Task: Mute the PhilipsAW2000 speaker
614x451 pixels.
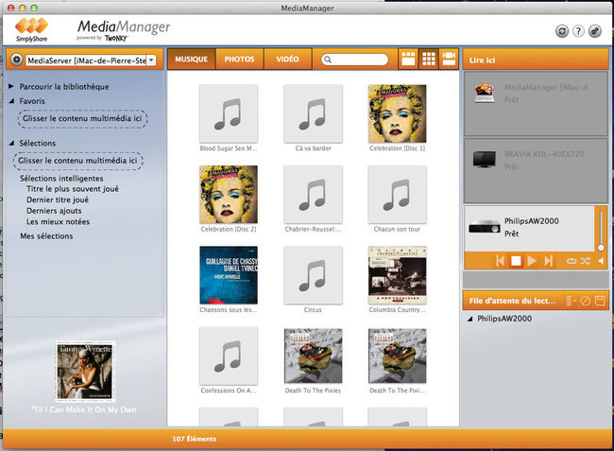Action: (601, 261)
